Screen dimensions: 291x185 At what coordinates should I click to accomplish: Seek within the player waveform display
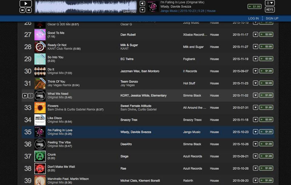(x=85, y=7)
